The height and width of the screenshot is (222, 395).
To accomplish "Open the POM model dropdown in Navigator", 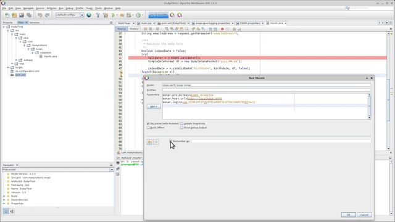I will coord(112,170).
